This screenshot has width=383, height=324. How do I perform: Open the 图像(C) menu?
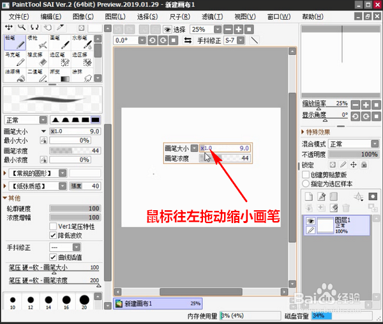coord(83,17)
